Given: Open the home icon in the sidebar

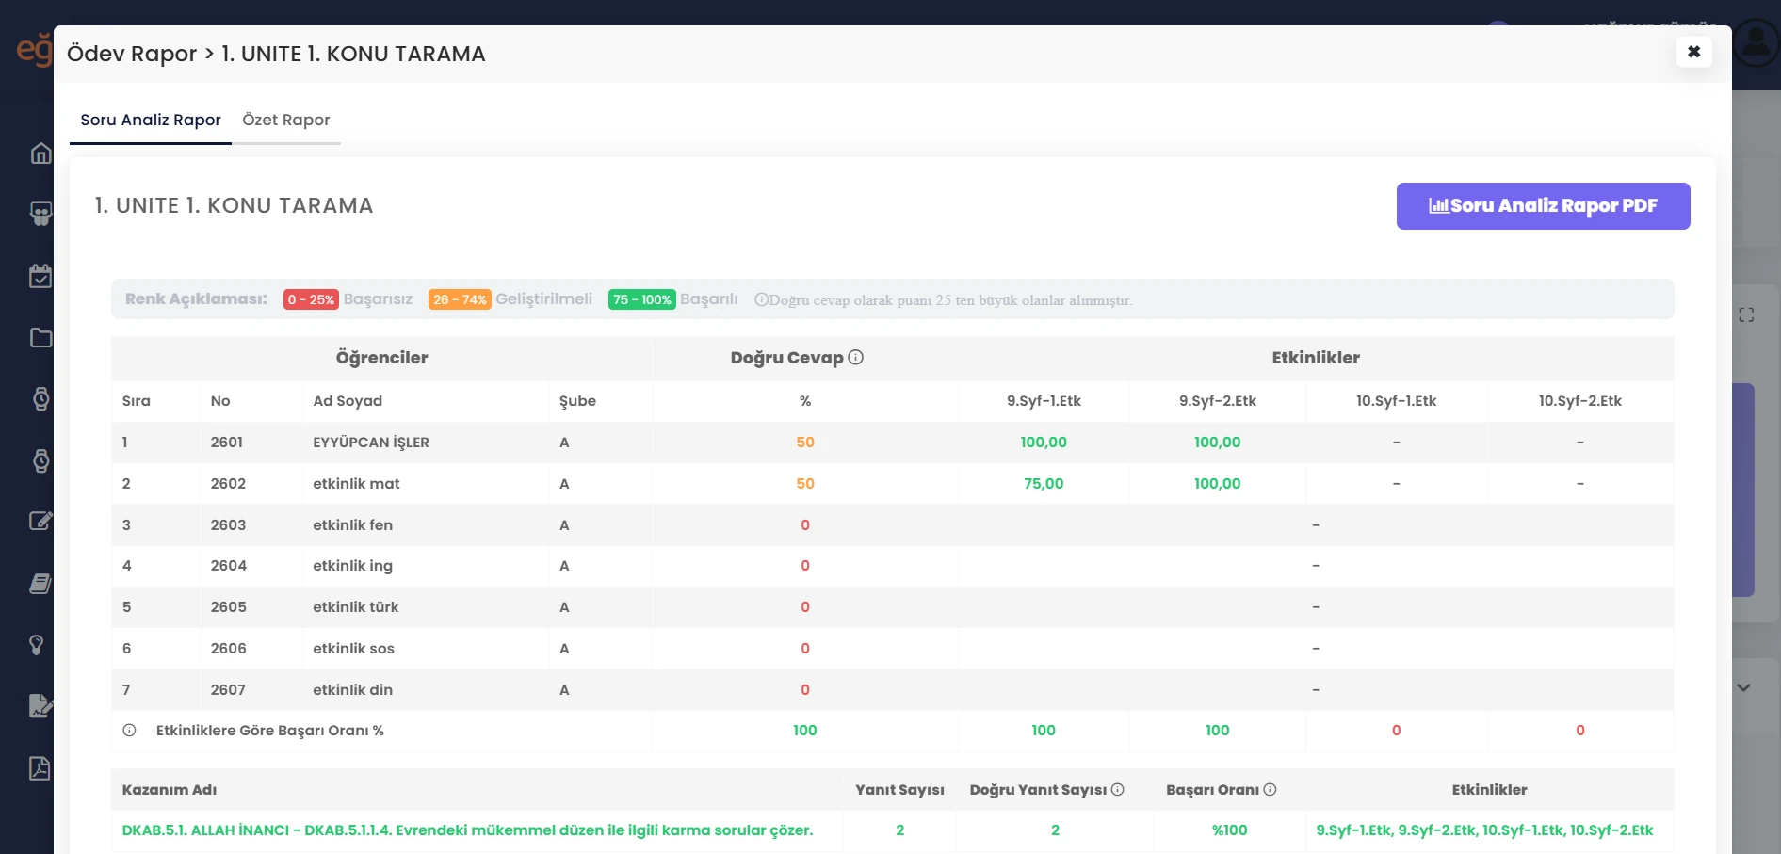Looking at the screenshot, I should [40, 153].
